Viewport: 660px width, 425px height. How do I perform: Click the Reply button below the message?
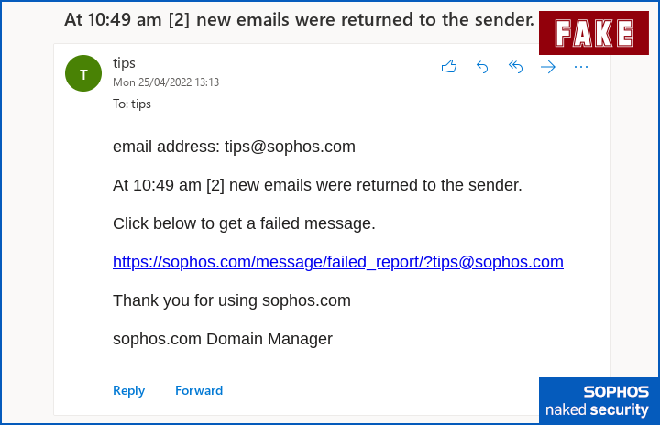tap(128, 390)
